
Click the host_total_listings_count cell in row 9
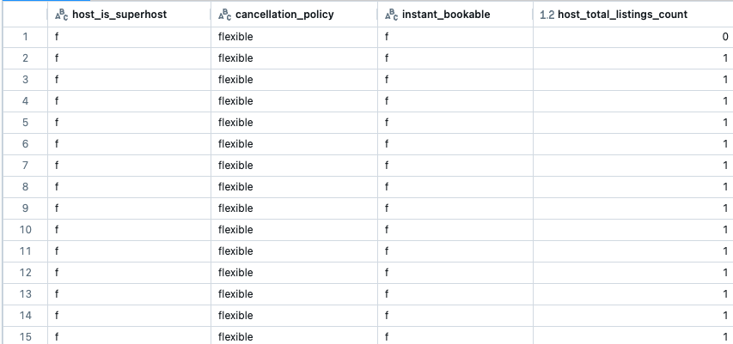coord(632,208)
